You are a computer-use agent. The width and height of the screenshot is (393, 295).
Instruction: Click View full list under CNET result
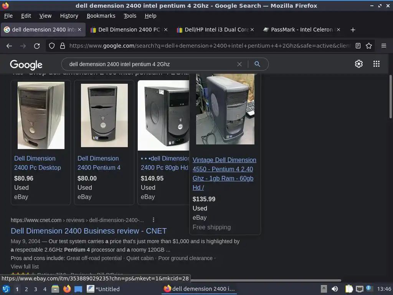tap(25, 267)
